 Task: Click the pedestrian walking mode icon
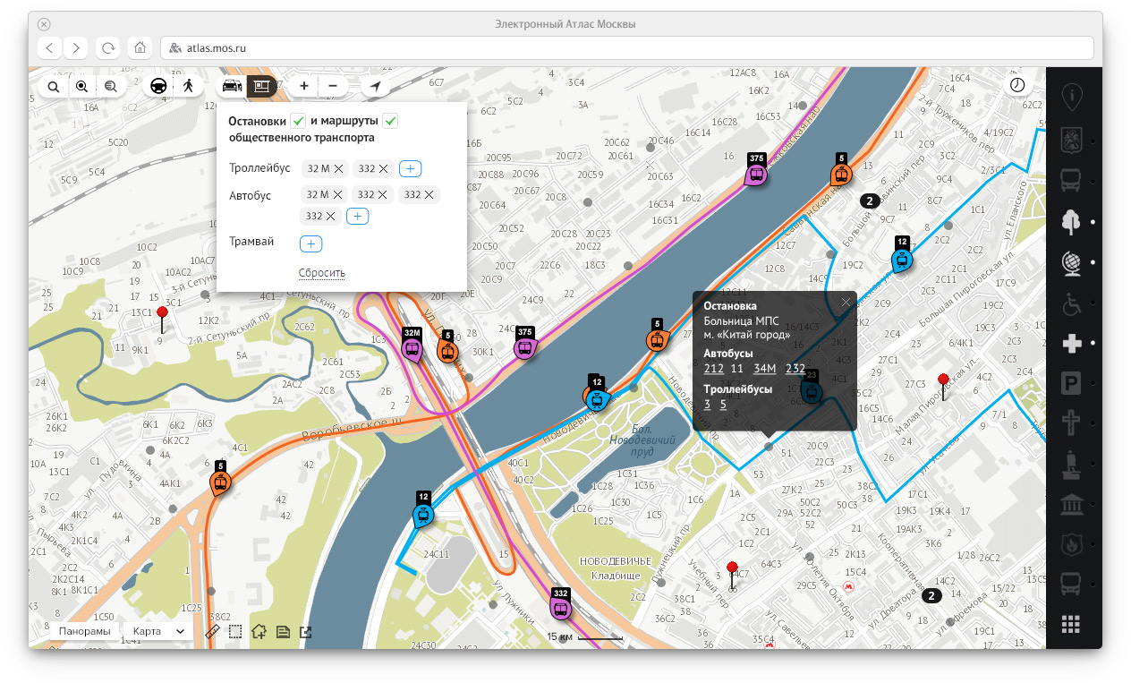click(x=188, y=86)
